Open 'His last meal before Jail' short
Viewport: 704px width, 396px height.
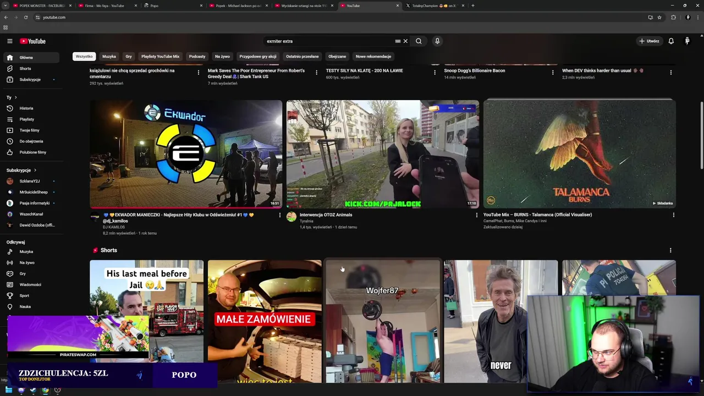click(146, 311)
